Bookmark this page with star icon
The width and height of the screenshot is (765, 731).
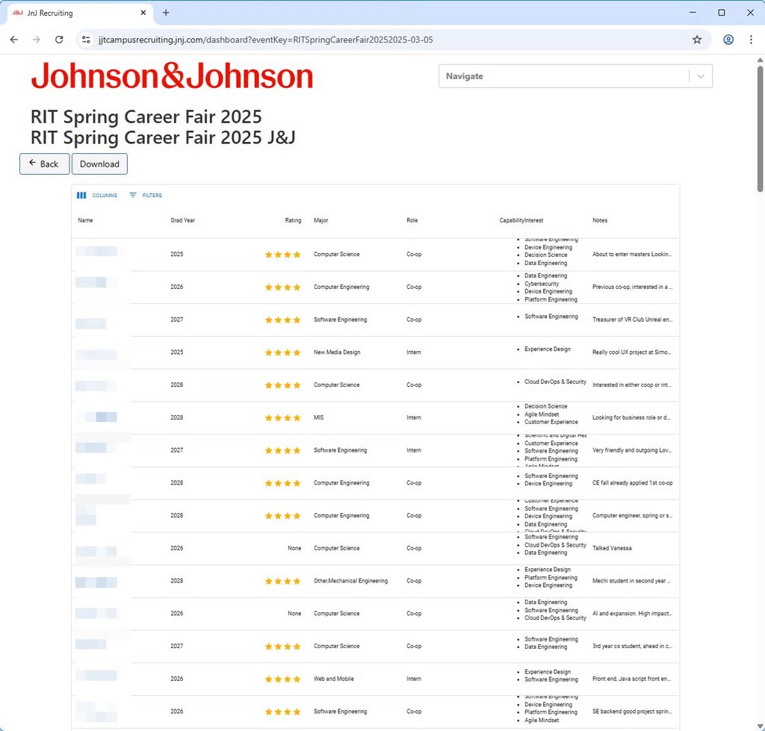pyautogui.click(x=697, y=40)
